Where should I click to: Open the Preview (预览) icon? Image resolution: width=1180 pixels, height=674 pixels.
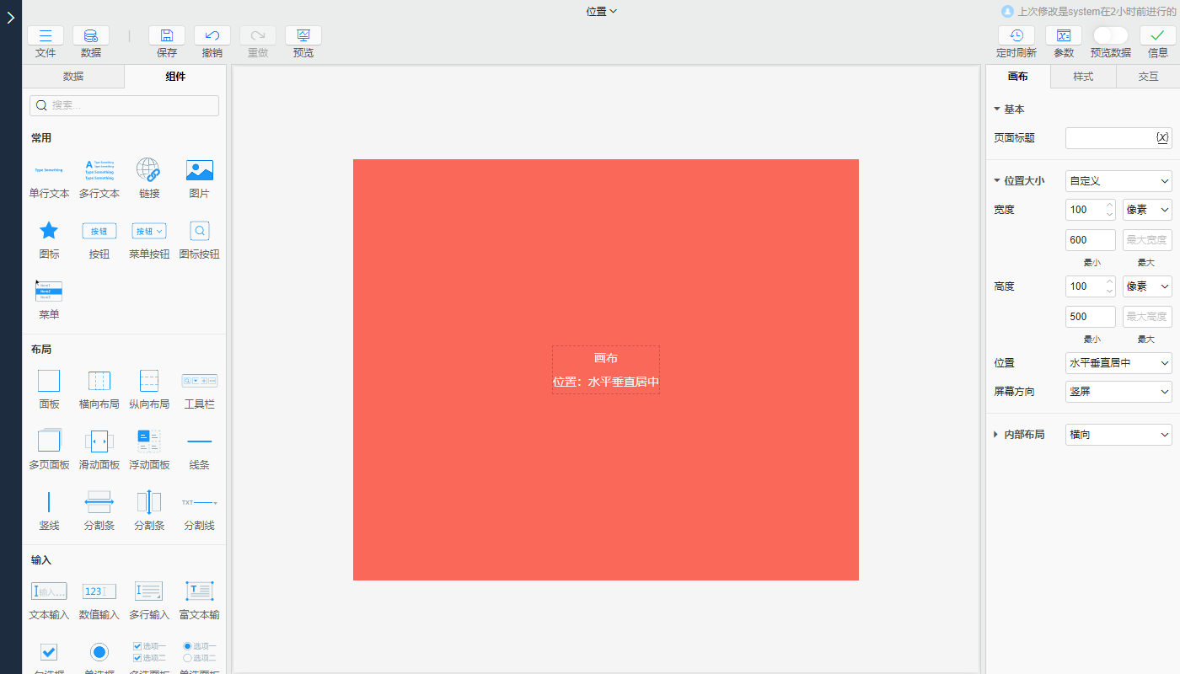click(x=303, y=35)
